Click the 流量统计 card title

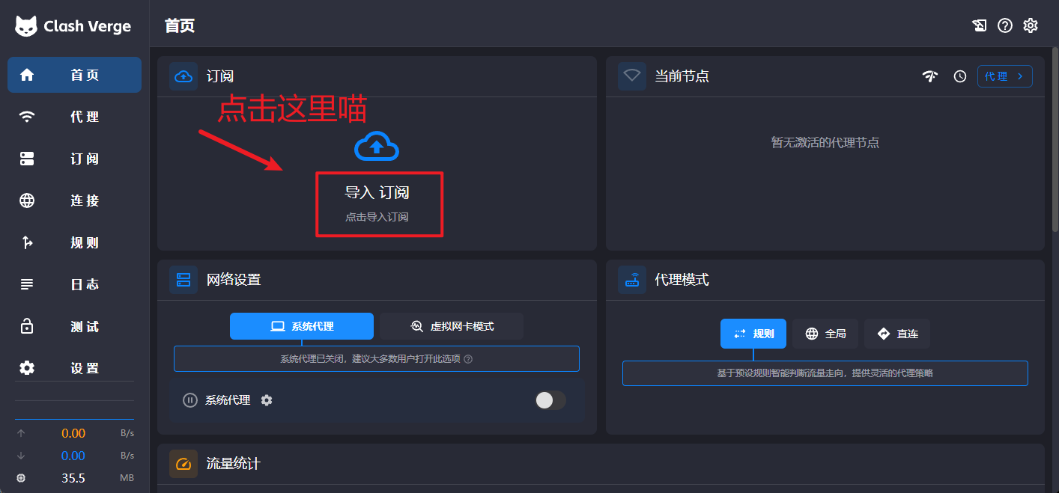(x=234, y=464)
